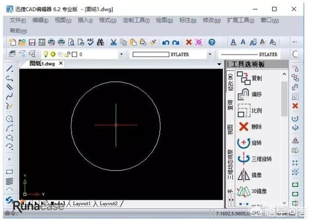Image resolution: width=314 pixels, height=223 pixels.
Task: Open the 文件 menu
Action: [x=18, y=20]
